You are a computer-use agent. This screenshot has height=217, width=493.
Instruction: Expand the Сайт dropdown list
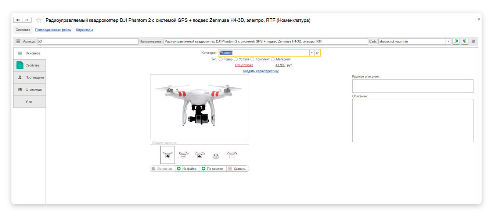(448, 41)
